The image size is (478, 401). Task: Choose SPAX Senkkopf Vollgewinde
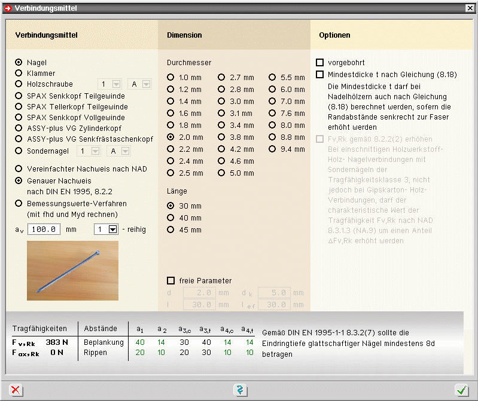(19, 118)
